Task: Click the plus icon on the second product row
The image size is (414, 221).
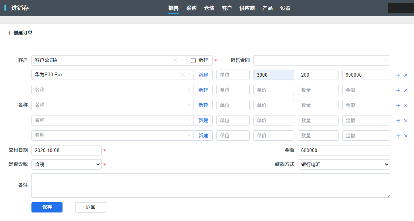Action: pos(398,90)
